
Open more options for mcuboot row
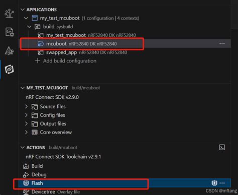[222, 44]
